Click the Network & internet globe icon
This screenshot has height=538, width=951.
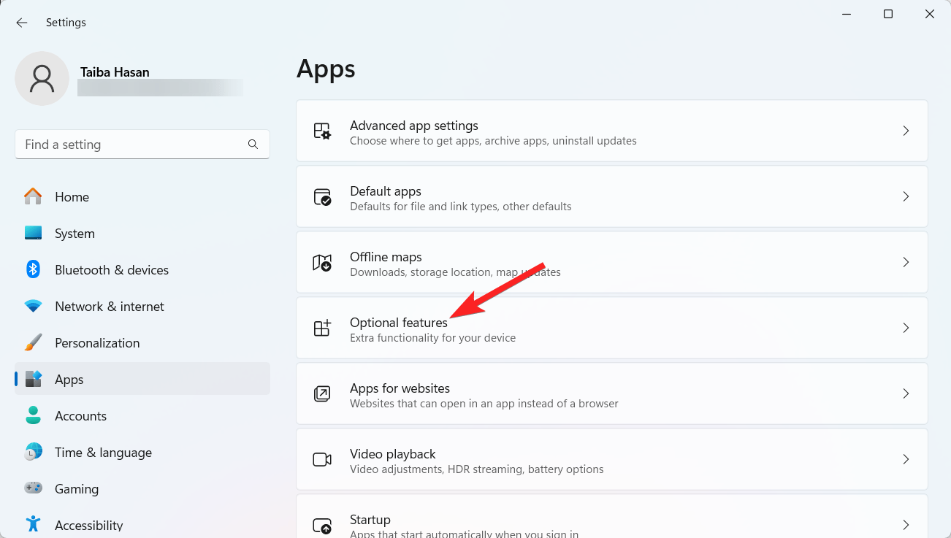point(33,306)
